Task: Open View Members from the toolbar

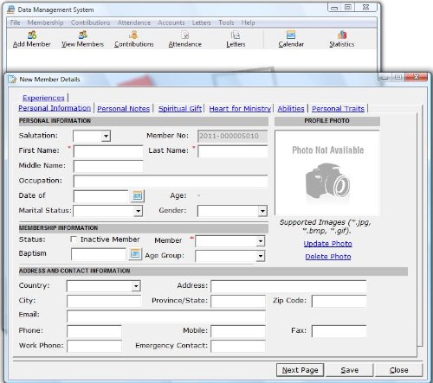Action: coord(82,35)
